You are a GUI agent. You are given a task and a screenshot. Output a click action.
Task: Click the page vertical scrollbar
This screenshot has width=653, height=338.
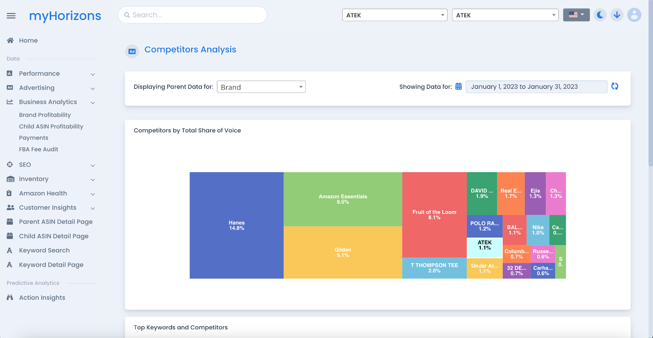[651, 83]
